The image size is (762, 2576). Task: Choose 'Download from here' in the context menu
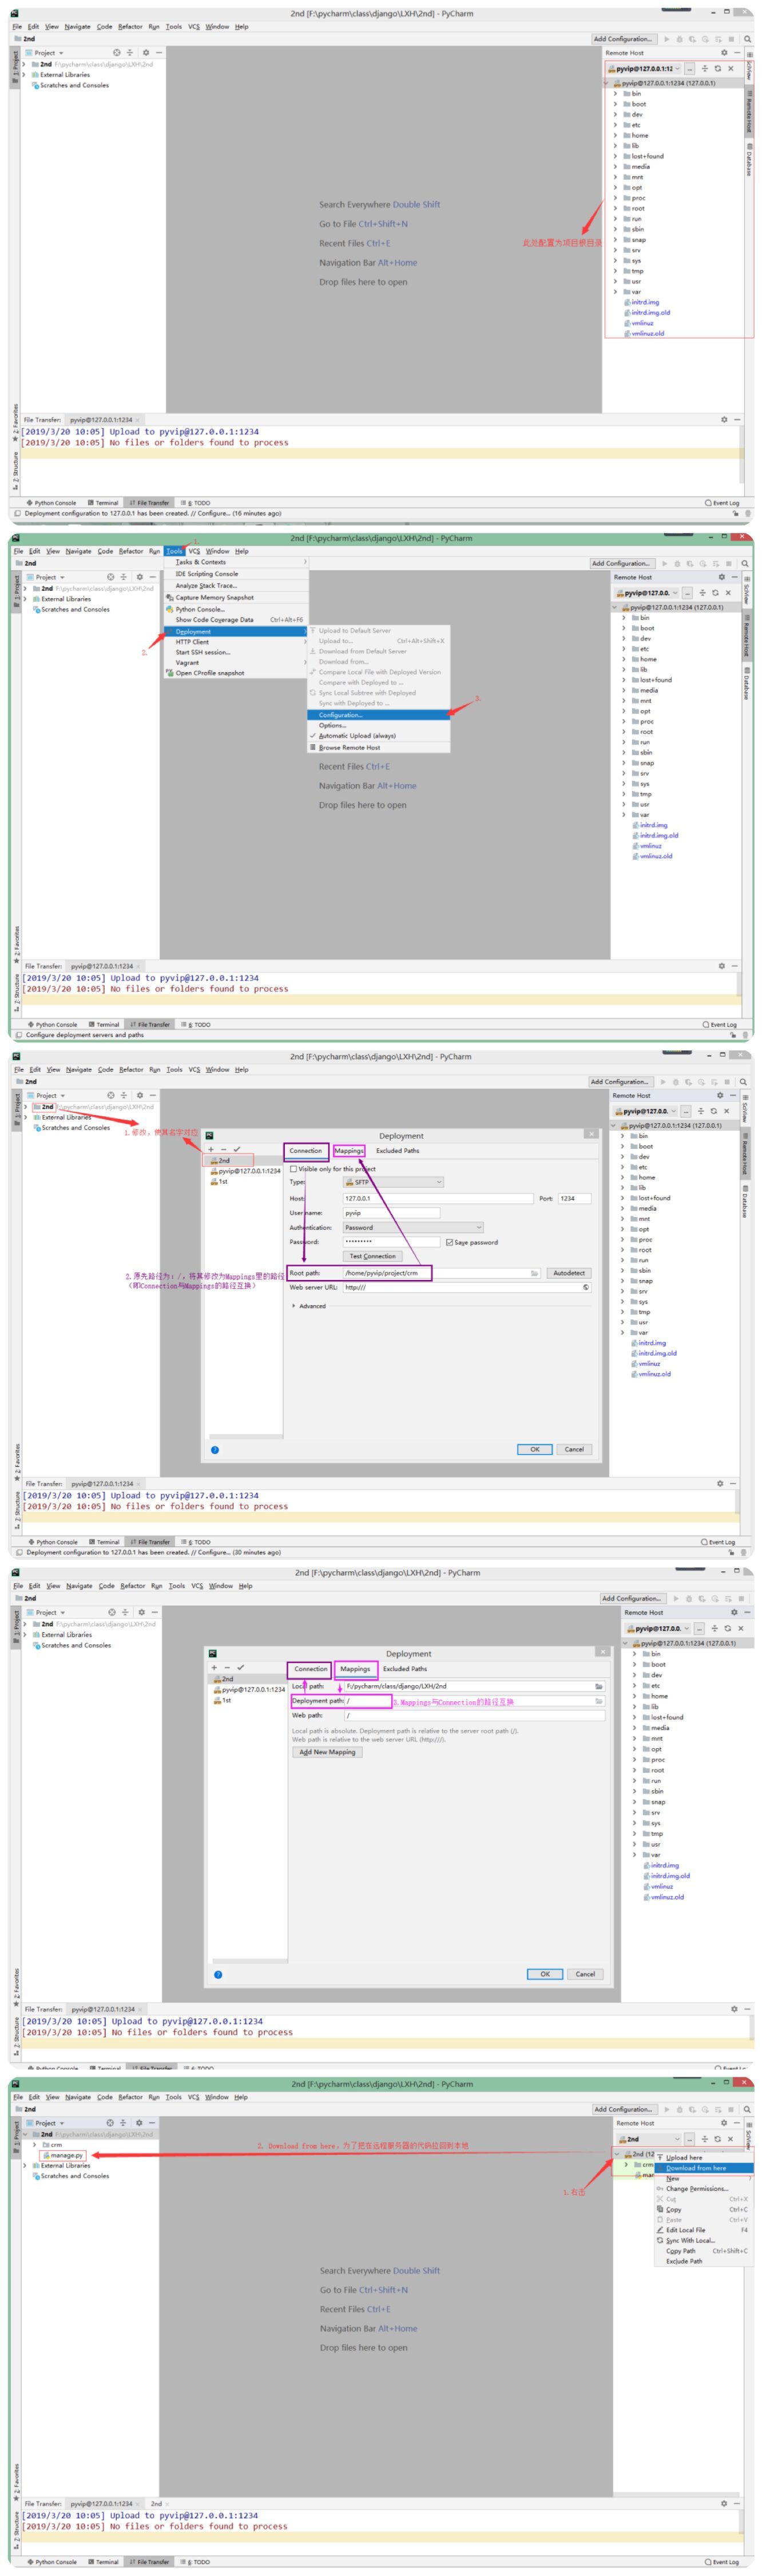click(x=704, y=2168)
